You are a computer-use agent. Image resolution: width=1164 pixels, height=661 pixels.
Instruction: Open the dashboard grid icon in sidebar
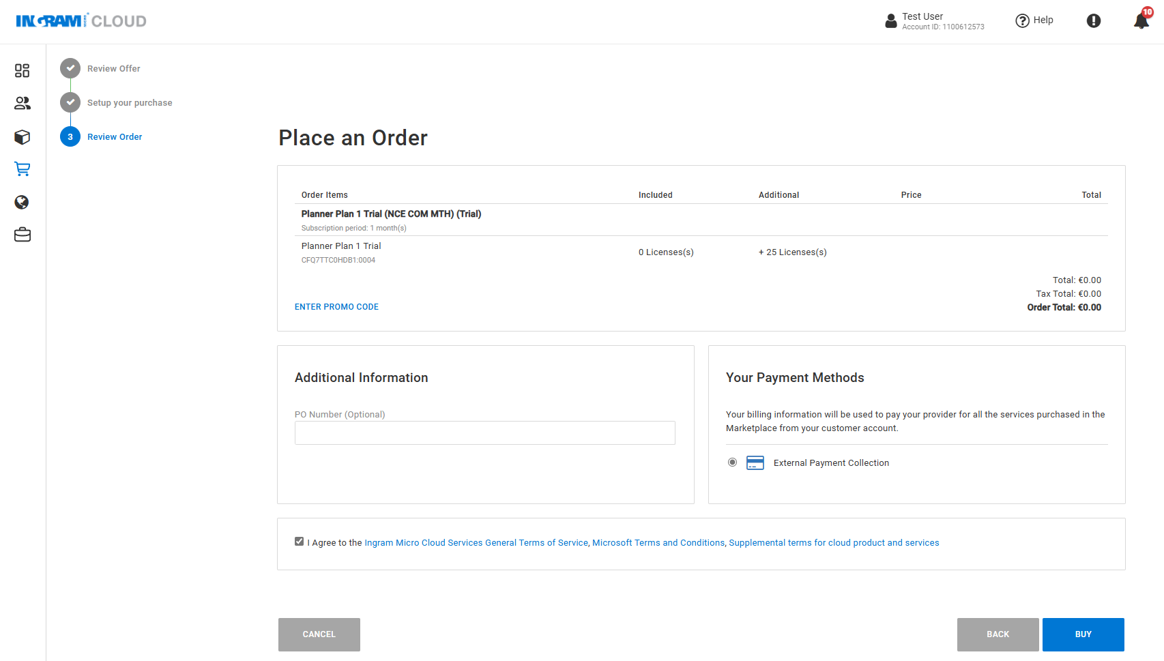23,70
